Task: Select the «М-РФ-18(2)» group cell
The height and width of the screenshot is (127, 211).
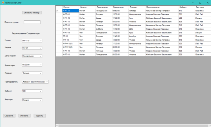Action: (x=71, y=47)
